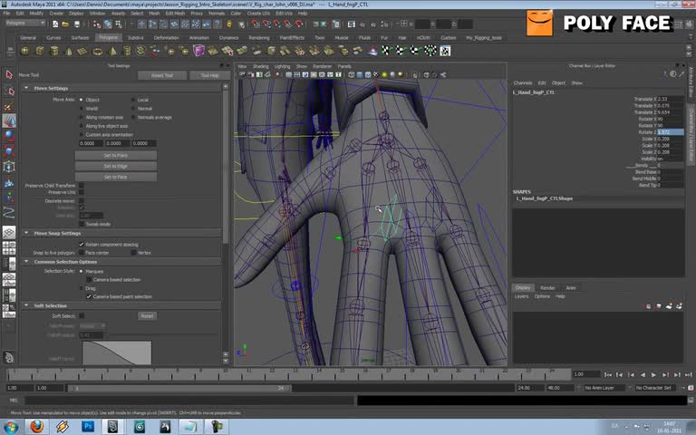Activate the Paint Selection tool

point(9,105)
